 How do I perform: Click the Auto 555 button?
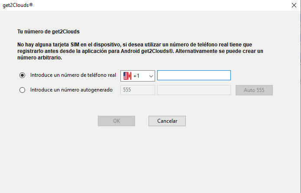coord(254,90)
